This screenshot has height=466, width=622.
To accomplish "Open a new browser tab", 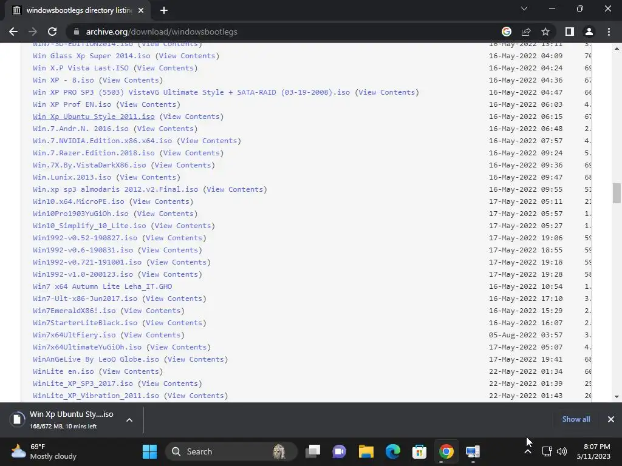I will pos(164,10).
